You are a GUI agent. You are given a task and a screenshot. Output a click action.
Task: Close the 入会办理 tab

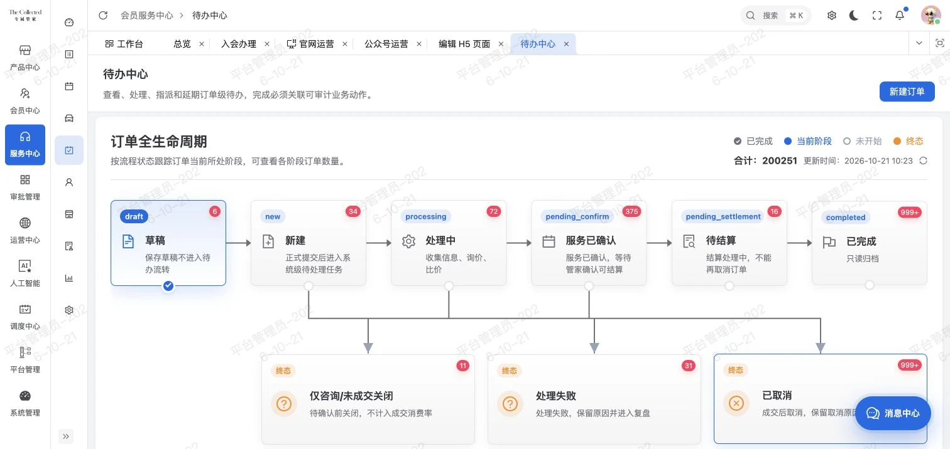coord(267,44)
